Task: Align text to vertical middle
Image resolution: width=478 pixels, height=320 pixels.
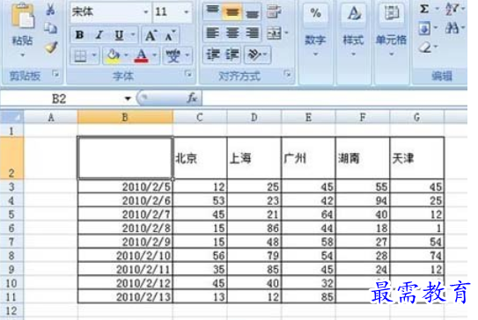Action: (x=232, y=12)
